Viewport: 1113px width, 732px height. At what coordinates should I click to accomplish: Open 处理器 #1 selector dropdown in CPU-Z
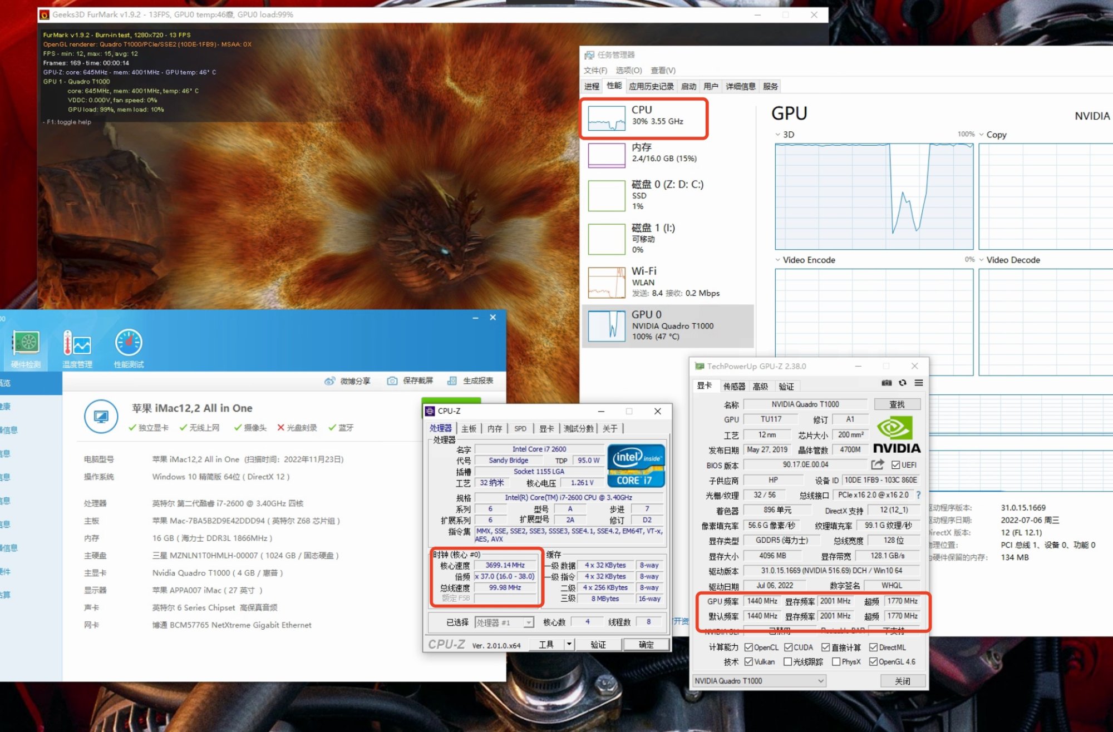[505, 622]
